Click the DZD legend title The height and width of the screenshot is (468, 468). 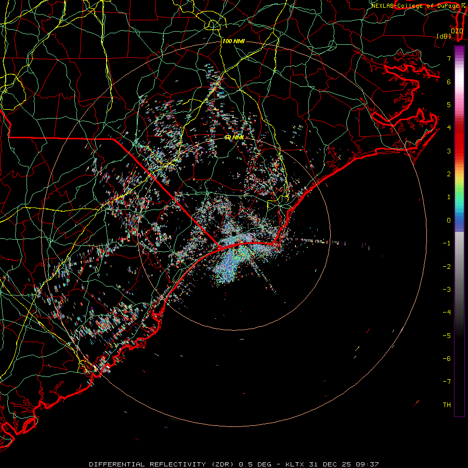point(457,31)
